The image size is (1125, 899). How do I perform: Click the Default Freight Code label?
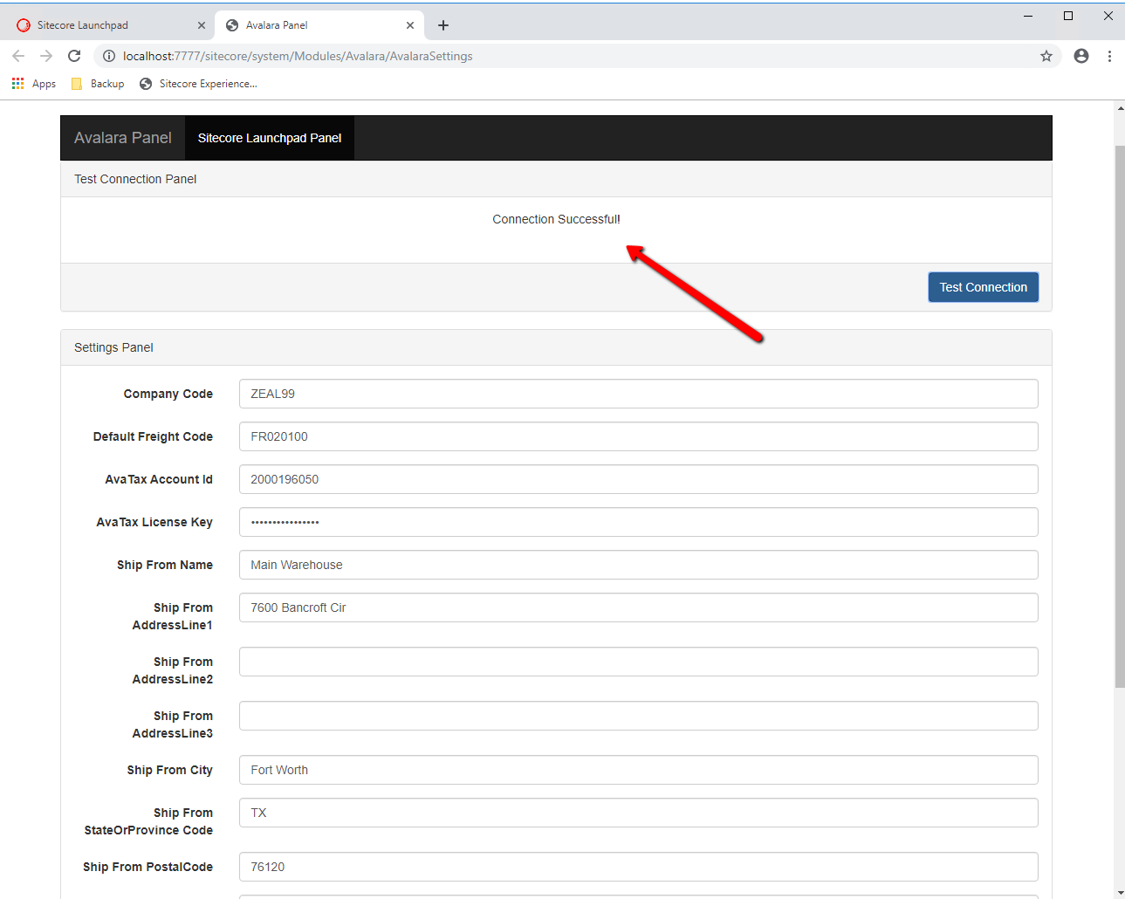tap(153, 436)
